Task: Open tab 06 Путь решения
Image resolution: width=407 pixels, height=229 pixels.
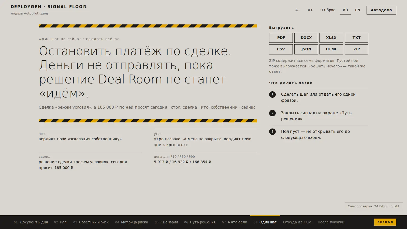Action: coord(200,222)
